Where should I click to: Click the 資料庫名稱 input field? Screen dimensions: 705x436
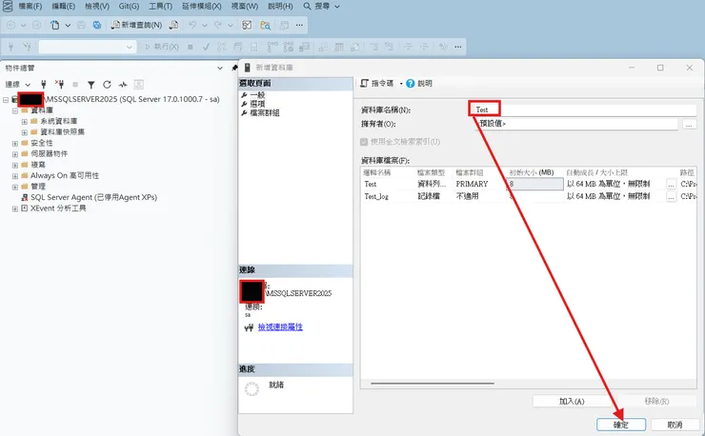tap(582, 109)
